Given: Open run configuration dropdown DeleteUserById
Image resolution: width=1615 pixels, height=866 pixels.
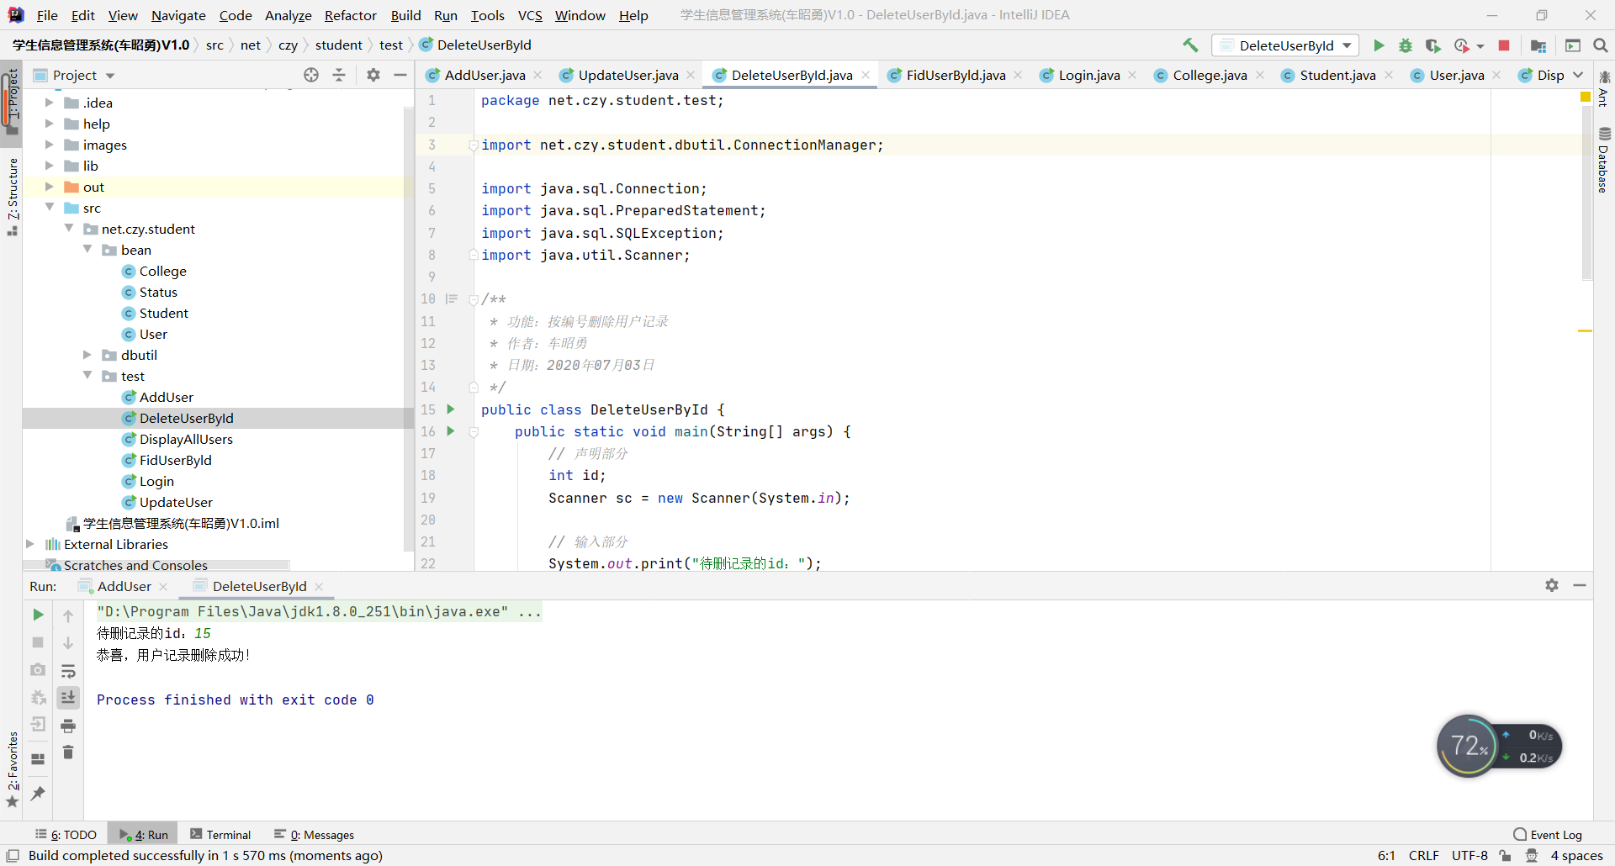Looking at the screenshot, I should [x=1286, y=45].
